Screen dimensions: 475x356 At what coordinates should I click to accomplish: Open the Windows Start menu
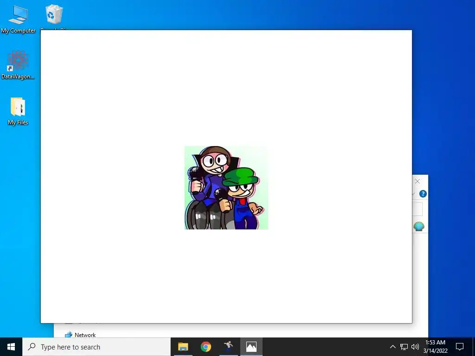coord(11,347)
